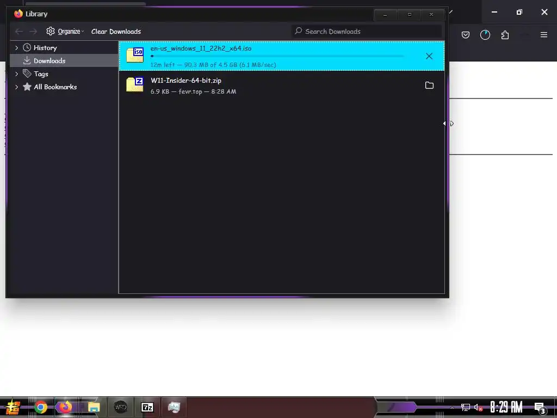Open the round dark taskbar app

pyautogui.click(x=120, y=407)
